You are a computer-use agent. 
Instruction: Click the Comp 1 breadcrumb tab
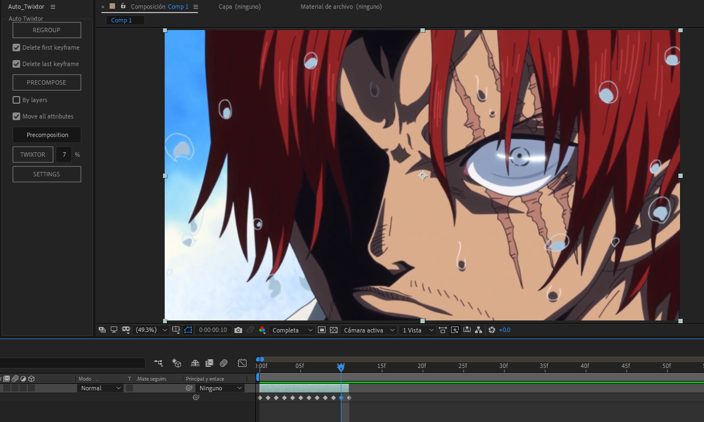125,20
